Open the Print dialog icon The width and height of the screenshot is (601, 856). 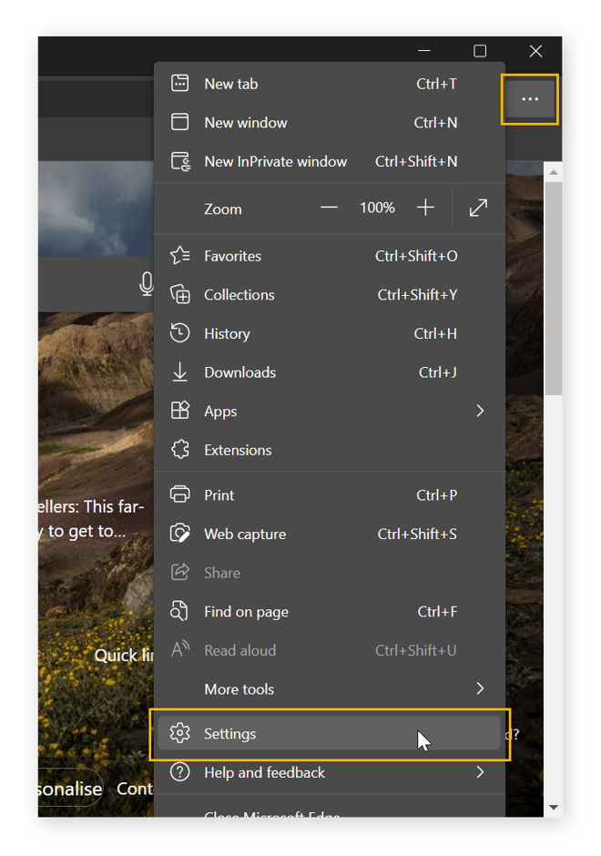[179, 494]
